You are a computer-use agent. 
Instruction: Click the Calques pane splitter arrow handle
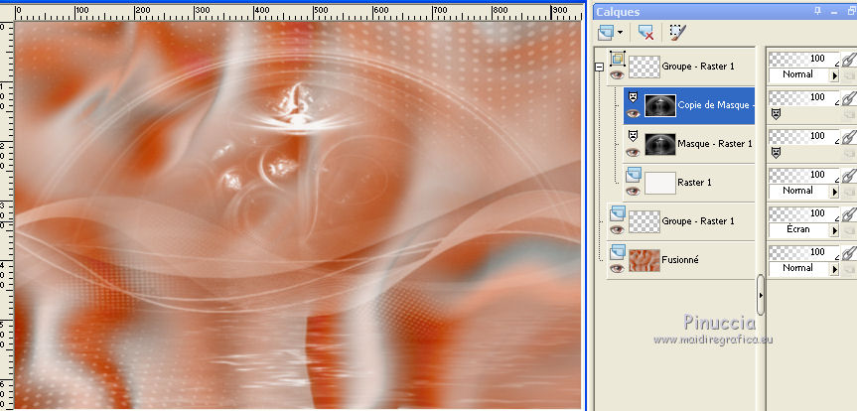pos(761,295)
